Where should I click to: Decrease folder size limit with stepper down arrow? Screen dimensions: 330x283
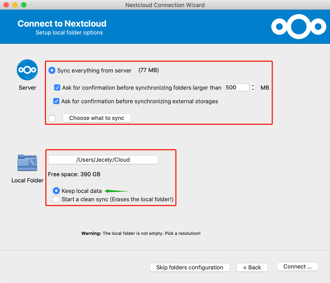pyautogui.click(x=253, y=90)
